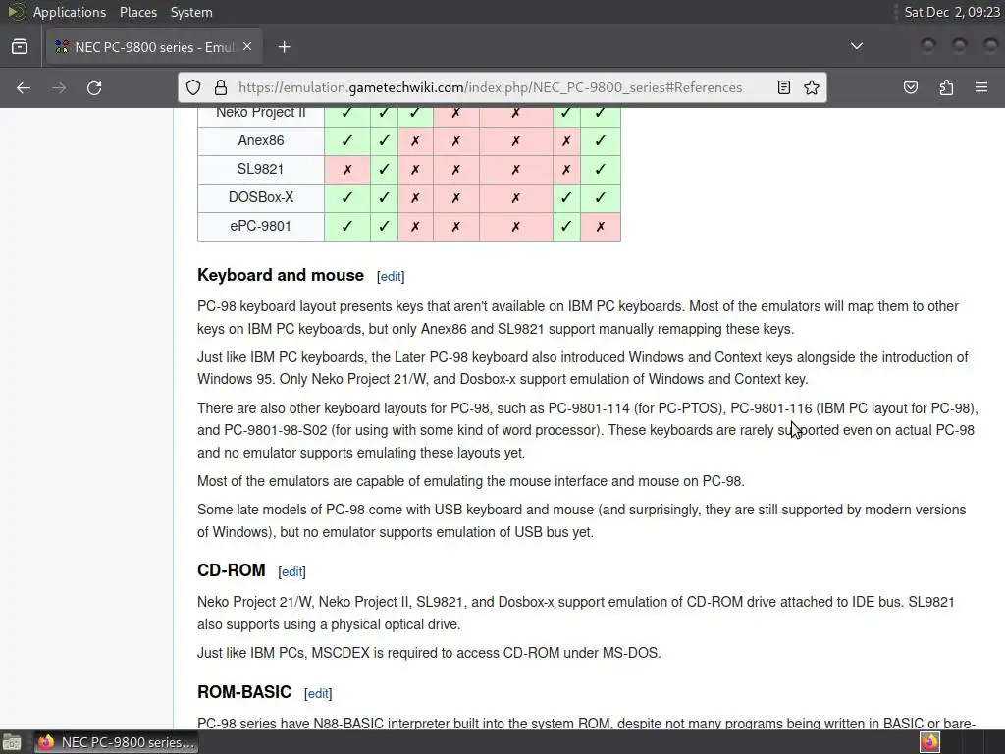This screenshot has height=754, width=1005.
Task: Open the Places menu
Action: click(x=138, y=12)
